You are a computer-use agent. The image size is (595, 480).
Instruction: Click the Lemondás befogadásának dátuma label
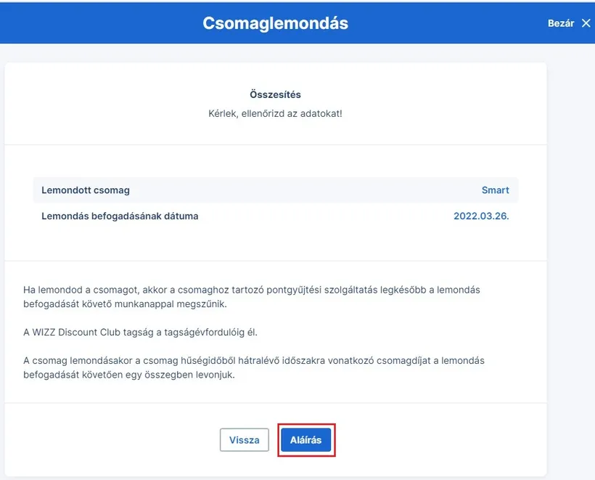(x=120, y=216)
